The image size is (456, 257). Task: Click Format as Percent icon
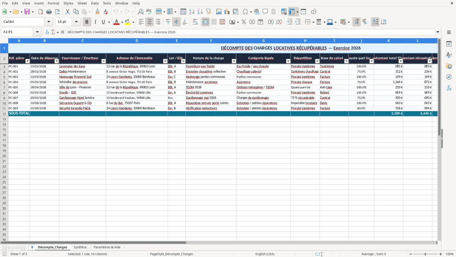(244, 22)
